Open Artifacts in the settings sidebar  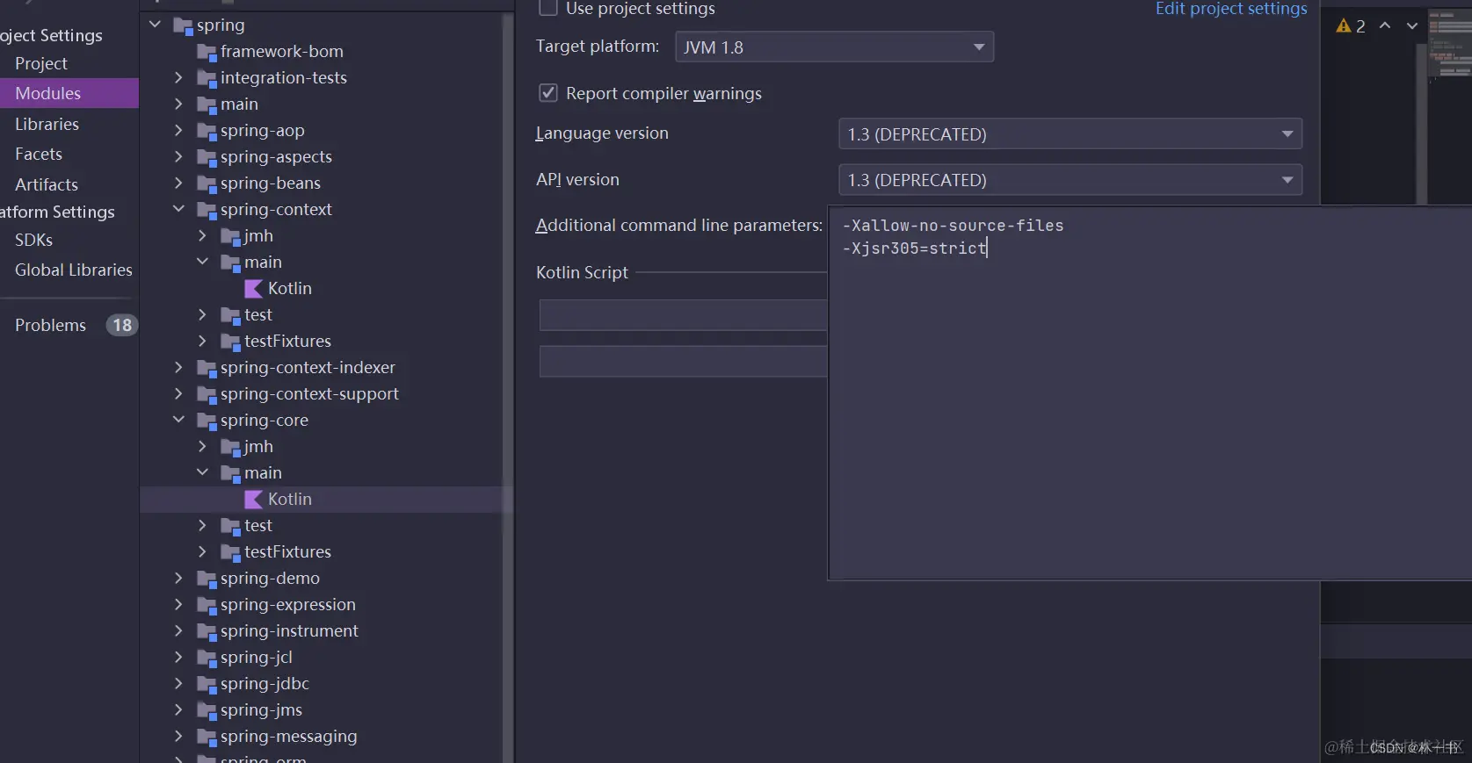(47, 184)
